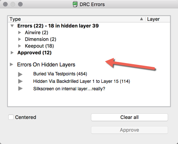
Task: Click the DRC Errors board file icon
Action: coord(75,4)
